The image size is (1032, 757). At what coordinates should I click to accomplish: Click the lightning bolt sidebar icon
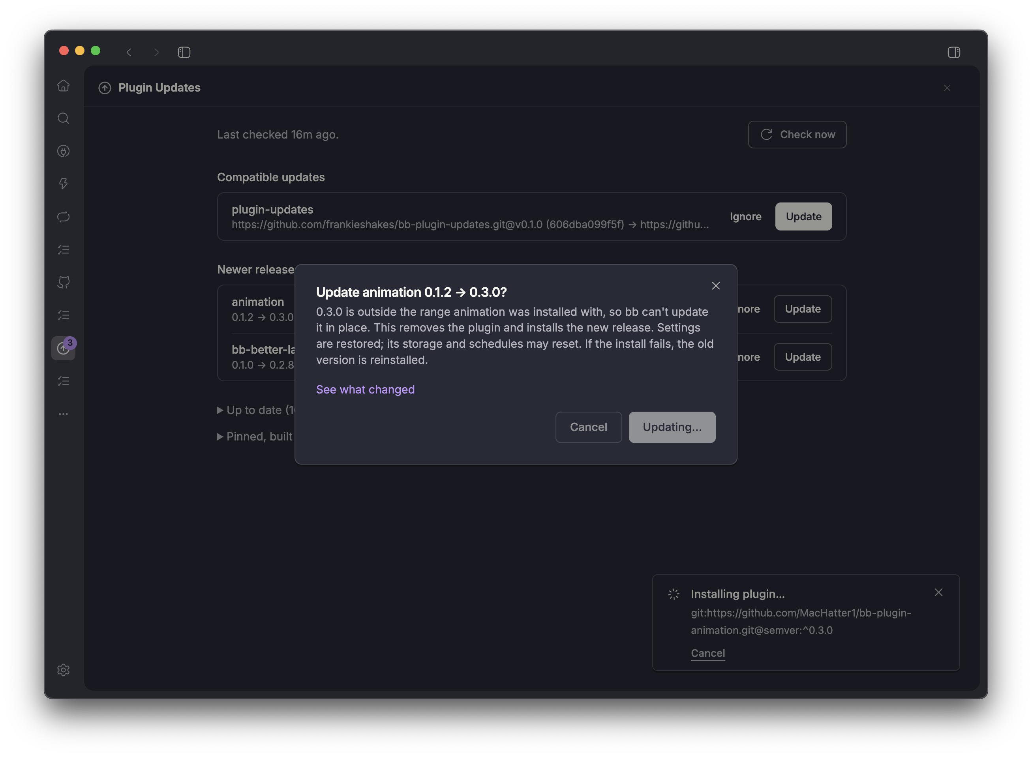click(x=63, y=184)
